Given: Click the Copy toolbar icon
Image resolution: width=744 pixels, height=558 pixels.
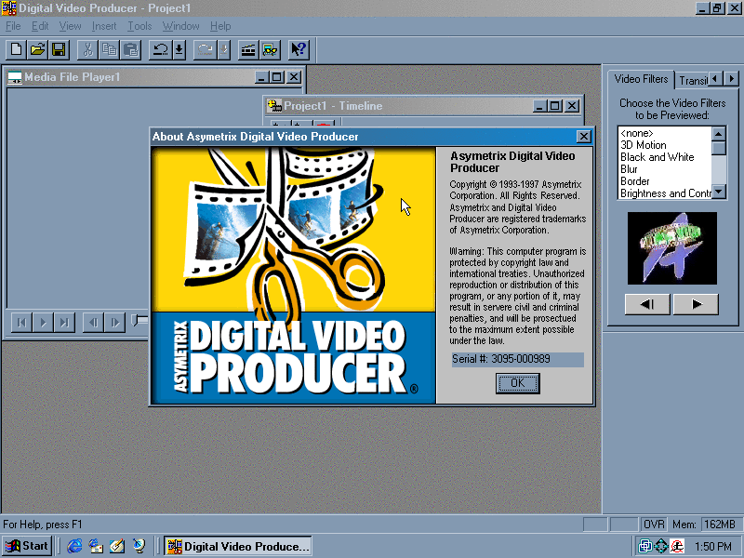Looking at the screenshot, I should coord(109,50).
